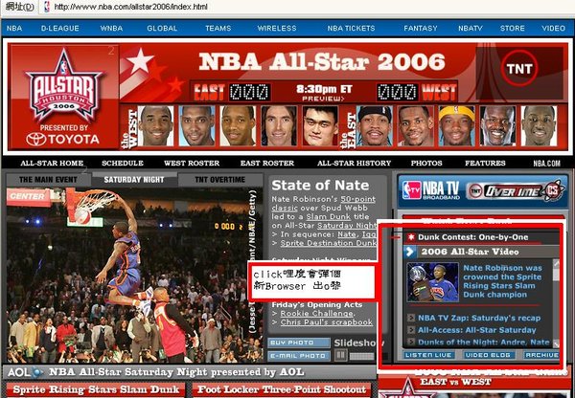Switch to the TNT OVERTIME tab
The width and height of the screenshot is (575, 398).
[x=220, y=180]
